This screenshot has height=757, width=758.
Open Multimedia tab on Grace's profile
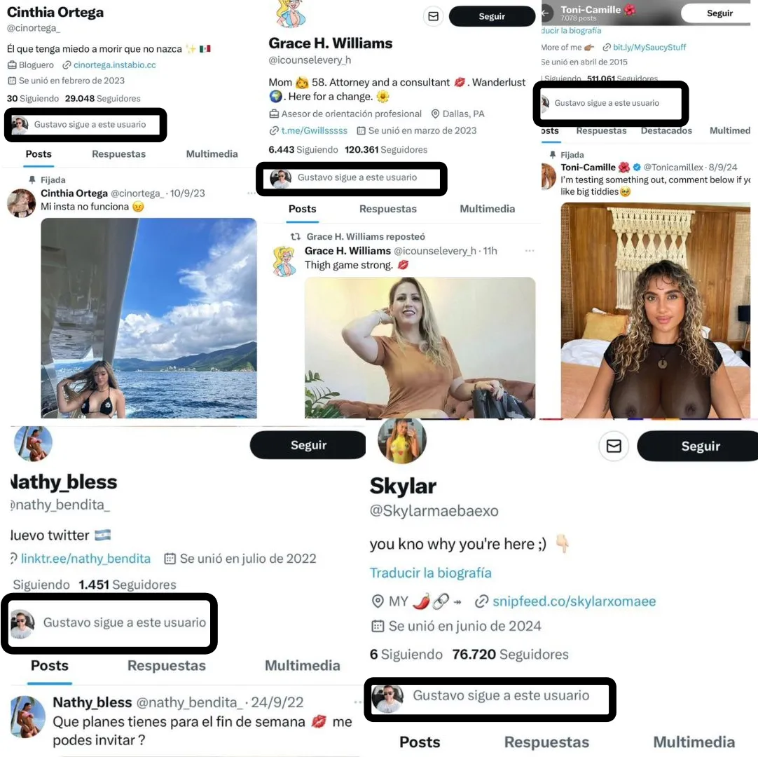[x=487, y=209]
